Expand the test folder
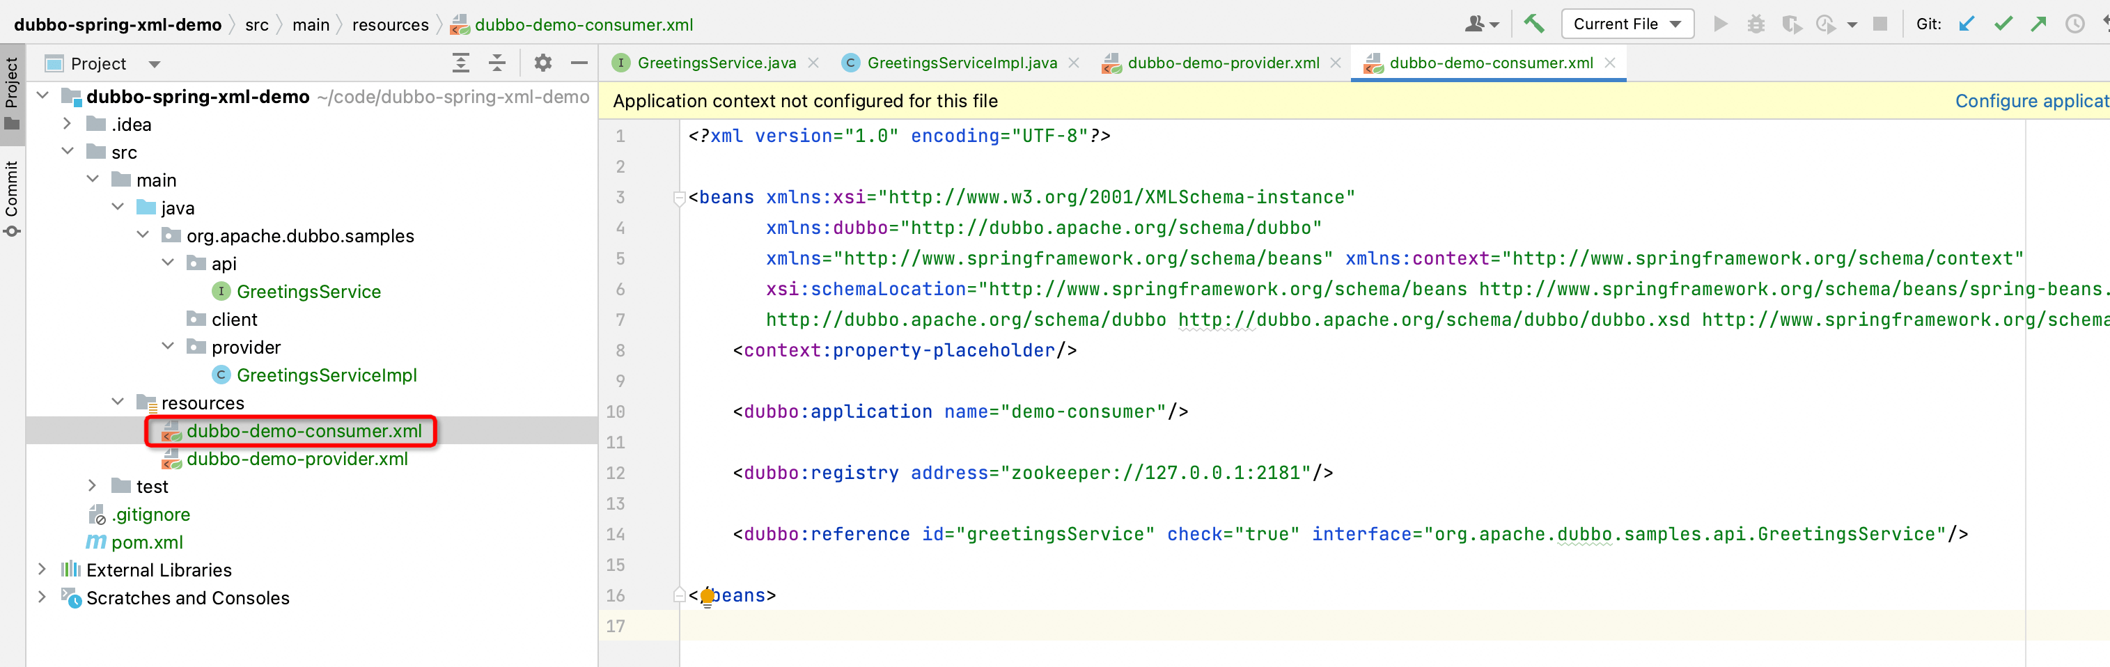This screenshot has height=667, width=2110. coord(93,486)
